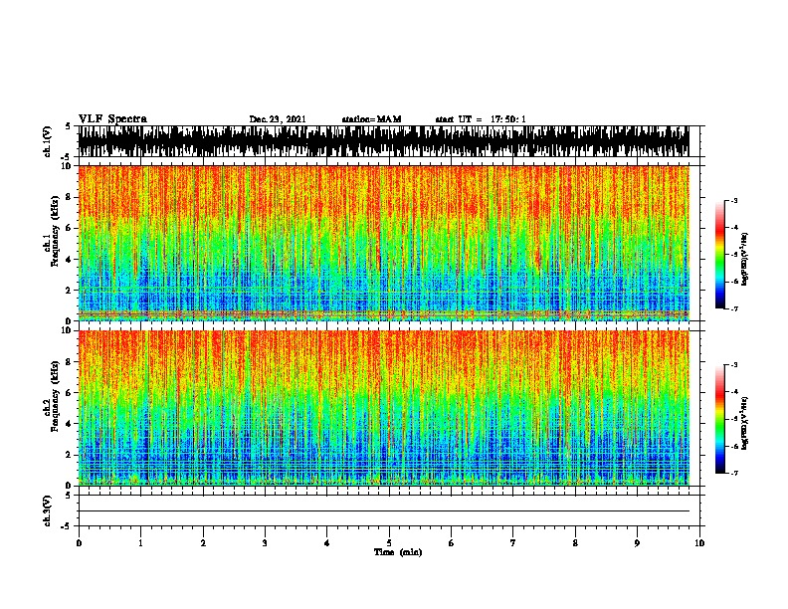This screenshot has height=609, width=788.
Task: Click the ch.2 'Frequency (kHz)' axis label
Action: pos(55,396)
